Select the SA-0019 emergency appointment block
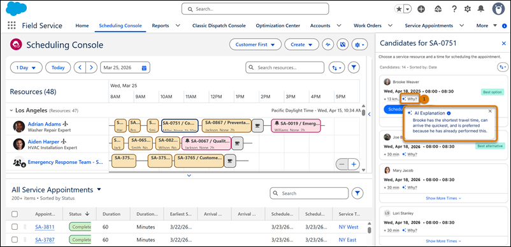 pyautogui.click(x=296, y=126)
